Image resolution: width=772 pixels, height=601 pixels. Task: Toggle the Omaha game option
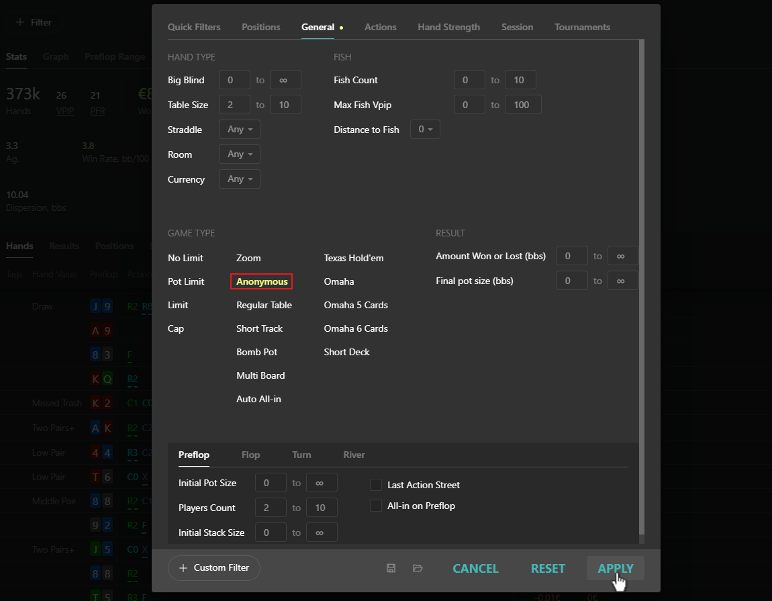click(x=339, y=281)
